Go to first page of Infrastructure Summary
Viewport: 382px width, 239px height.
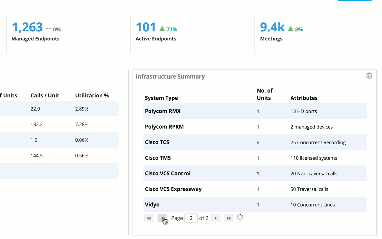pos(149,218)
